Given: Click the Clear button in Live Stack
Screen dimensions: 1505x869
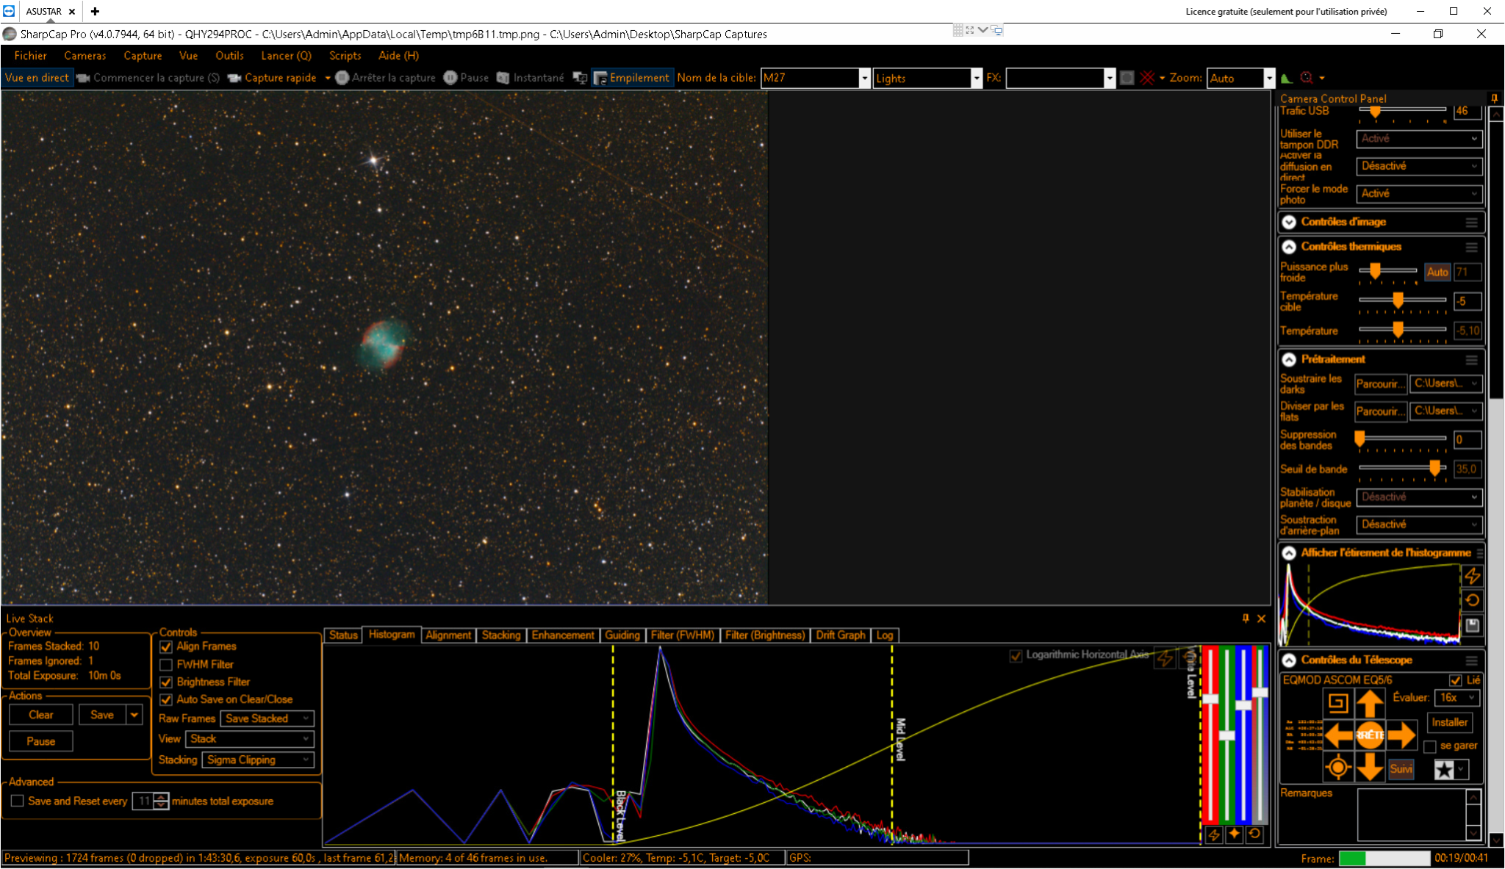Looking at the screenshot, I should click(41, 715).
